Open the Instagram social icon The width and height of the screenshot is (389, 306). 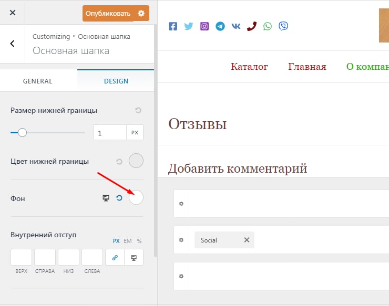[204, 26]
